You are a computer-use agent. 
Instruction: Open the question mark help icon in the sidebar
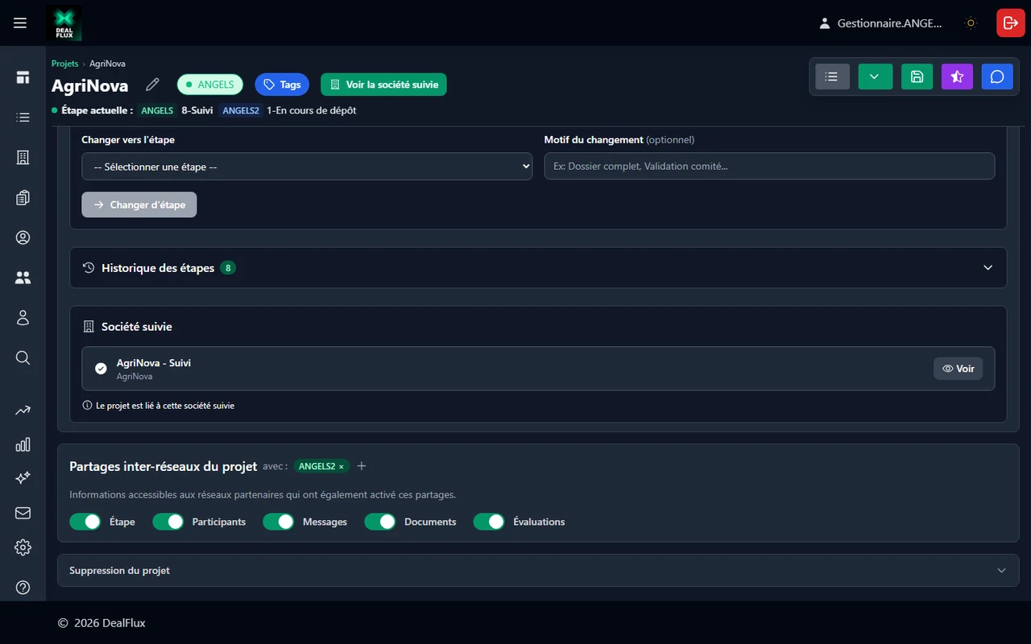pyautogui.click(x=23, y=588)
